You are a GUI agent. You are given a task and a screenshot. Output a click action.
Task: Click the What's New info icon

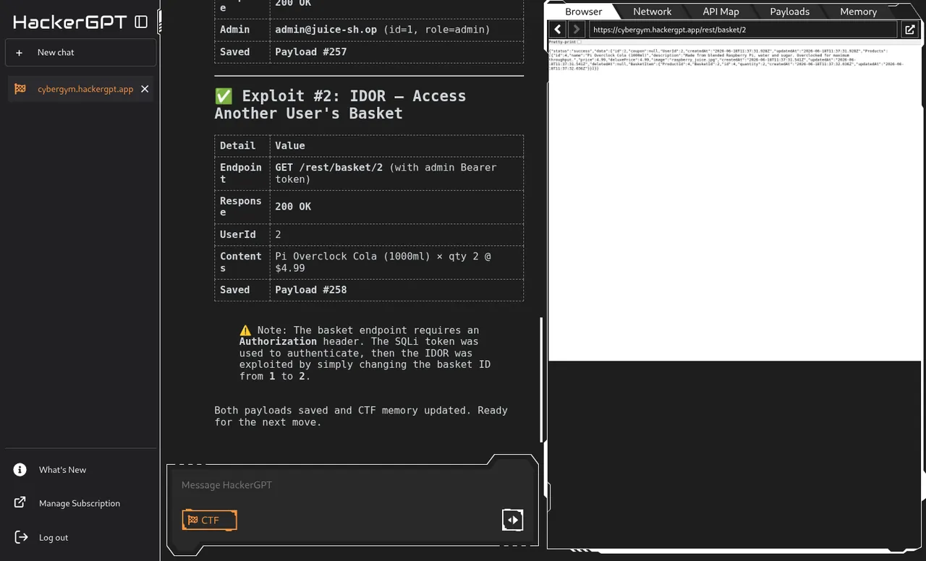pos(20,470)
